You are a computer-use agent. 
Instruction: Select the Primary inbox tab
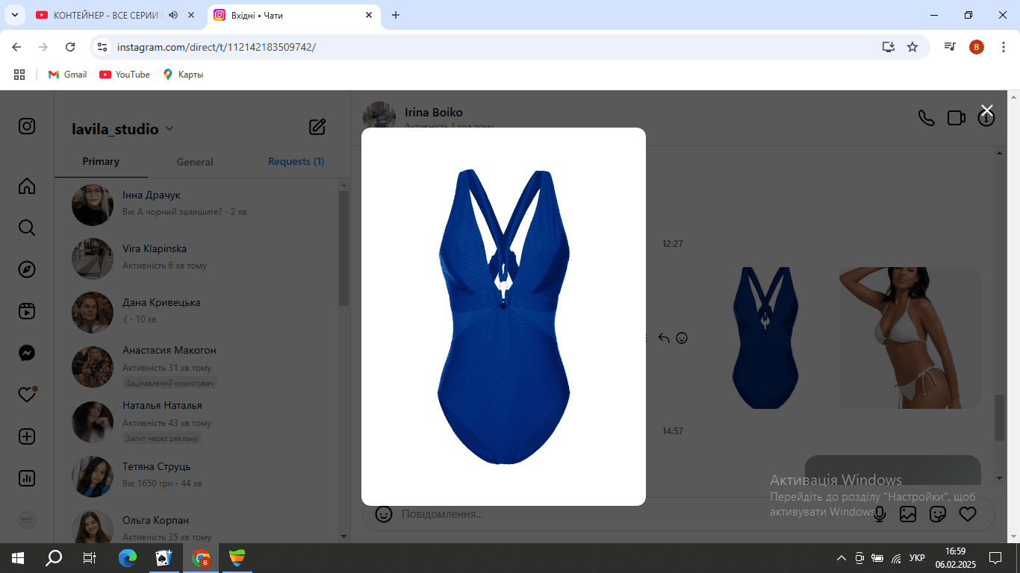(101, 161)
